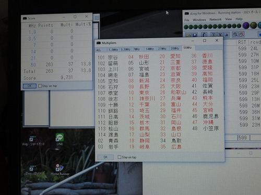Click OK in the Multipliers window
The width and height of the screenshot is (261, 195).
pos(105,157)
